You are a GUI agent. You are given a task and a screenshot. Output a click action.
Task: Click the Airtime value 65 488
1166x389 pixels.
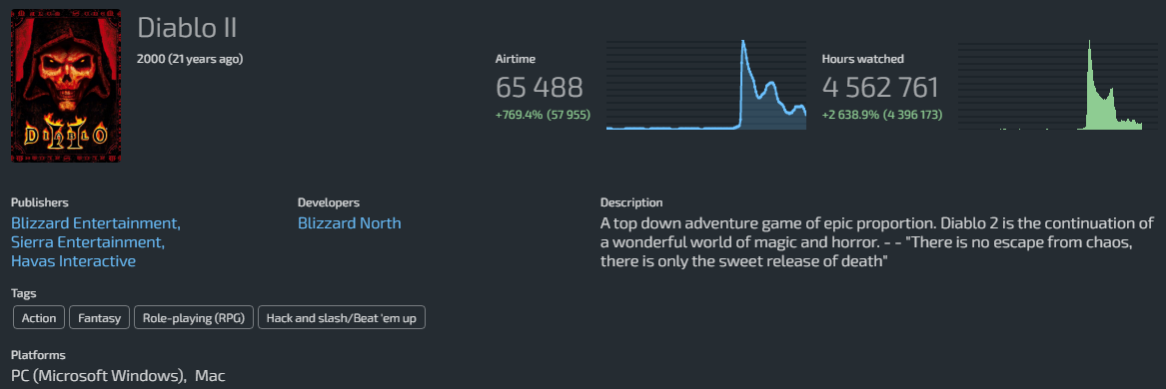[x=540, y=88]
